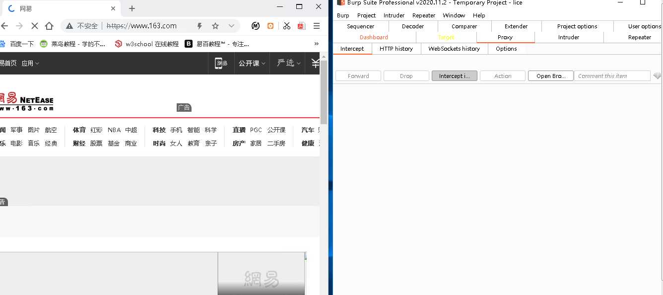Show more bookmarks with double chevron

317,44
